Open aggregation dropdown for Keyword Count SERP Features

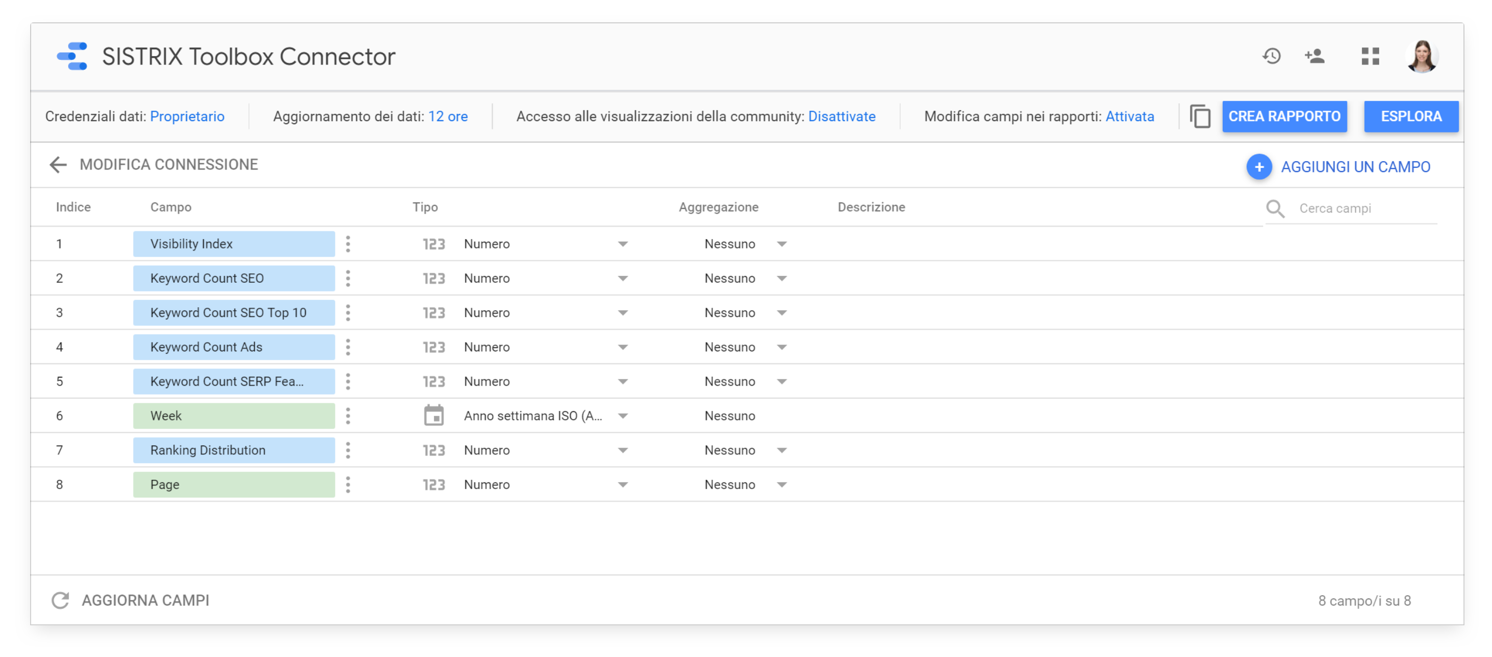781,382
